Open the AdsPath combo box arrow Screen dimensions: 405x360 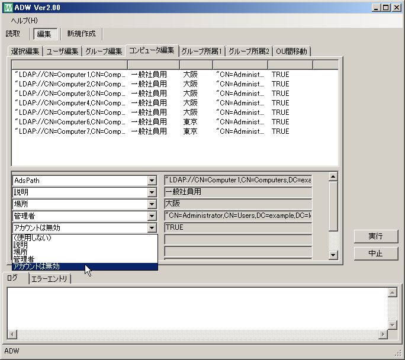pyautogui.click(x=152, y=181)
